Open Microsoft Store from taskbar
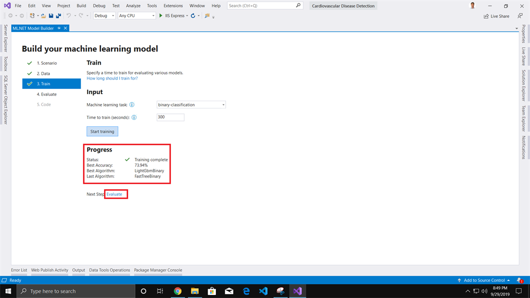The width and height of the screenshot is (530, 298). pos(212,291)
